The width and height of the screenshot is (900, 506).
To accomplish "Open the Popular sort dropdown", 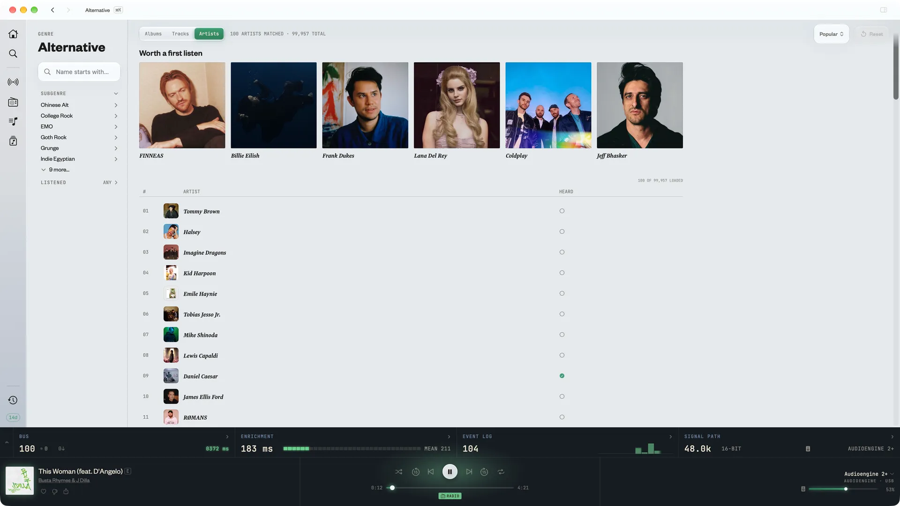I will (x=831, y=34).
